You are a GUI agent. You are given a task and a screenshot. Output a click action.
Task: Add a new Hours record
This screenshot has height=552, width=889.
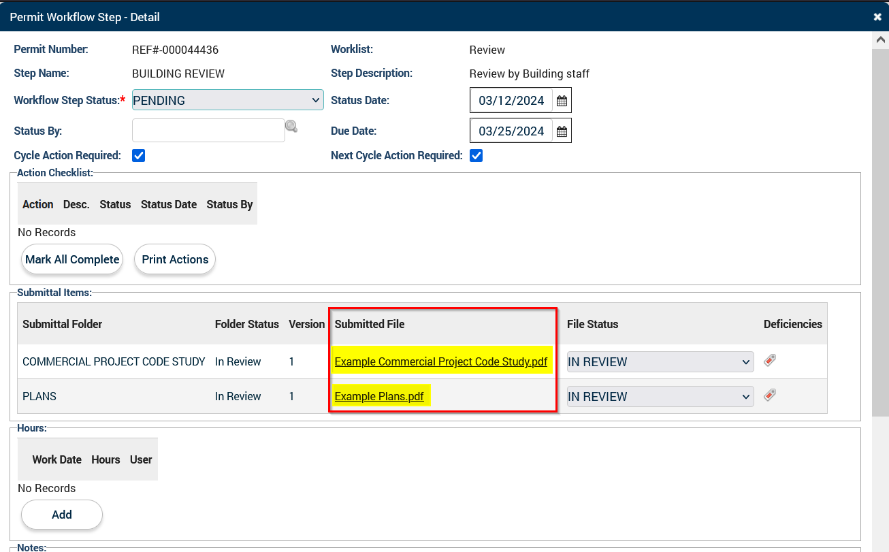[62, 515]
